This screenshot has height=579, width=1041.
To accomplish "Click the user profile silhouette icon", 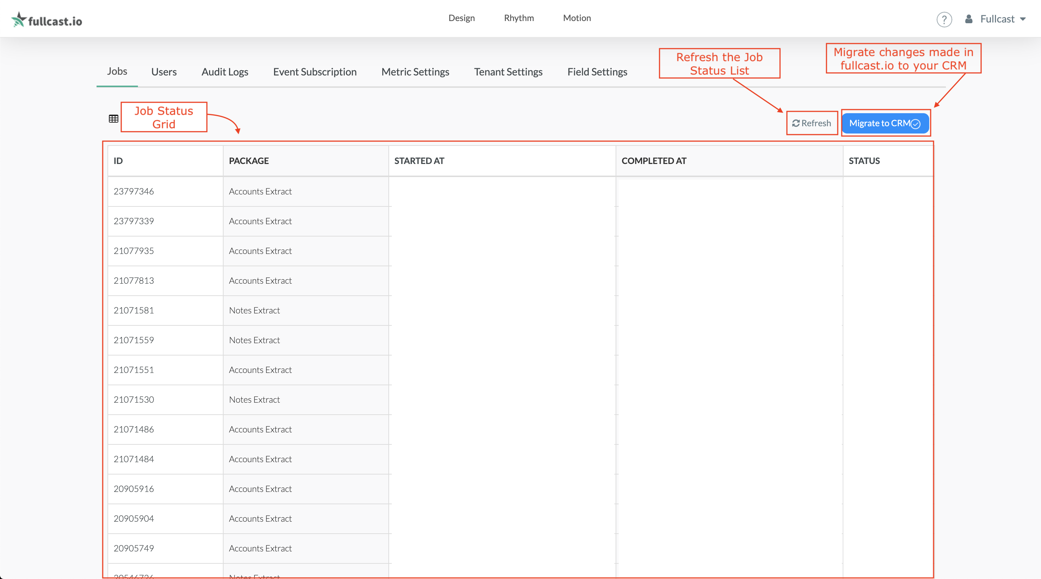I will point(968,19).
